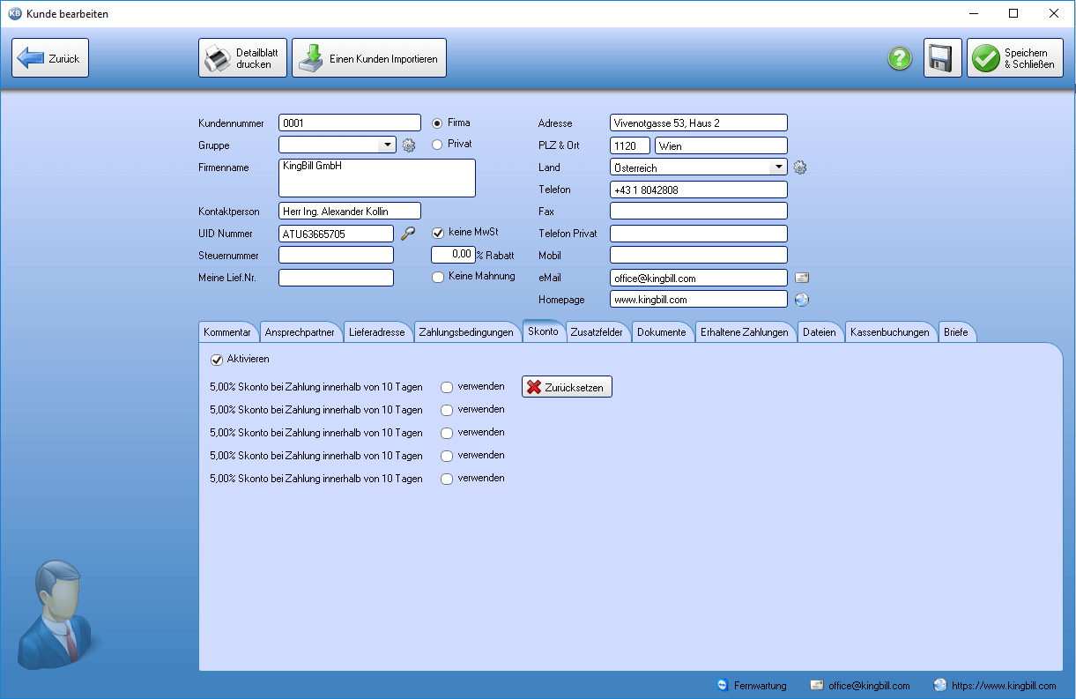The image size is (1076, 699).
Task: Open the Ansprechpartner tab
Action: coord(300,332)
